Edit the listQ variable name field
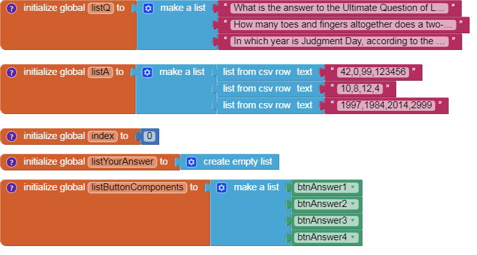477x255 pixels. click(x=101, y=8)
